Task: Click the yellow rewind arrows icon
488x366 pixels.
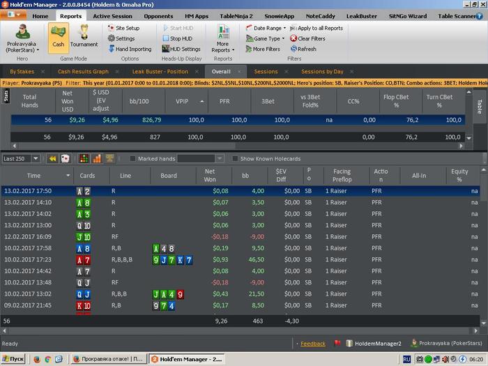Action: point(52,159)
